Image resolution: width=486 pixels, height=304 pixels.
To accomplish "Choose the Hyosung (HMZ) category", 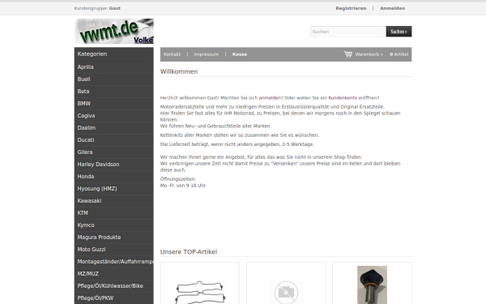I will click(x=113, y=189).
